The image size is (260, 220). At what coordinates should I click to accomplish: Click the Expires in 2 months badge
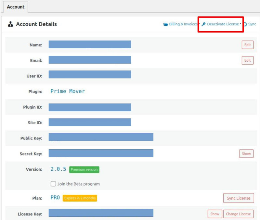[80, 198]
